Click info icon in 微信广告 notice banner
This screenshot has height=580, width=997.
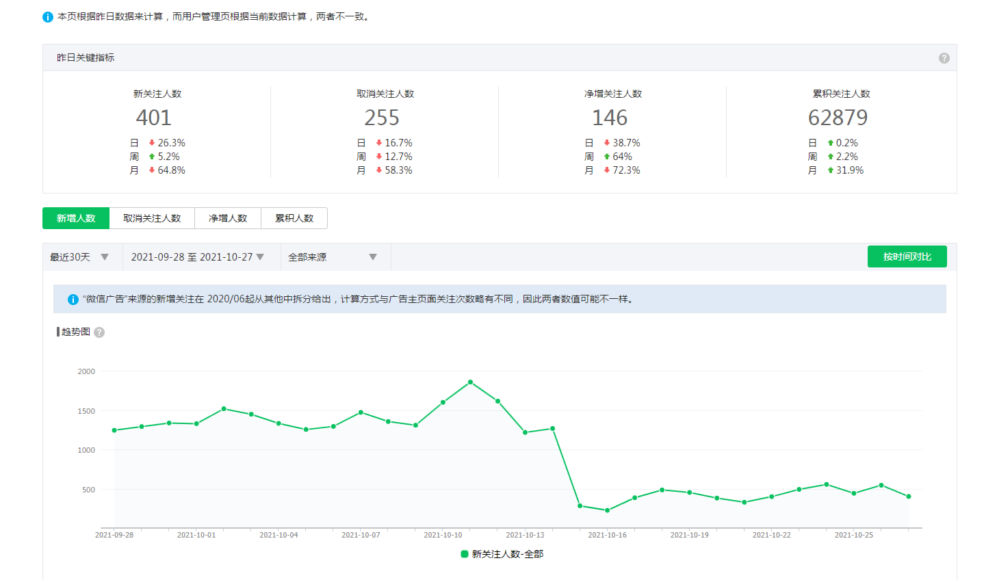pyautogui.click(x=73, y=300)
